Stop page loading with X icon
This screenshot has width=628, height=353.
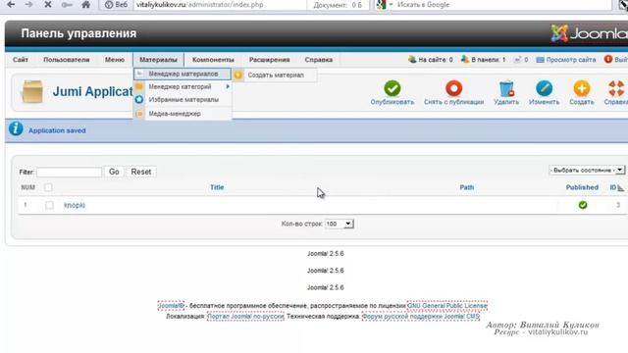click(48, 5)
